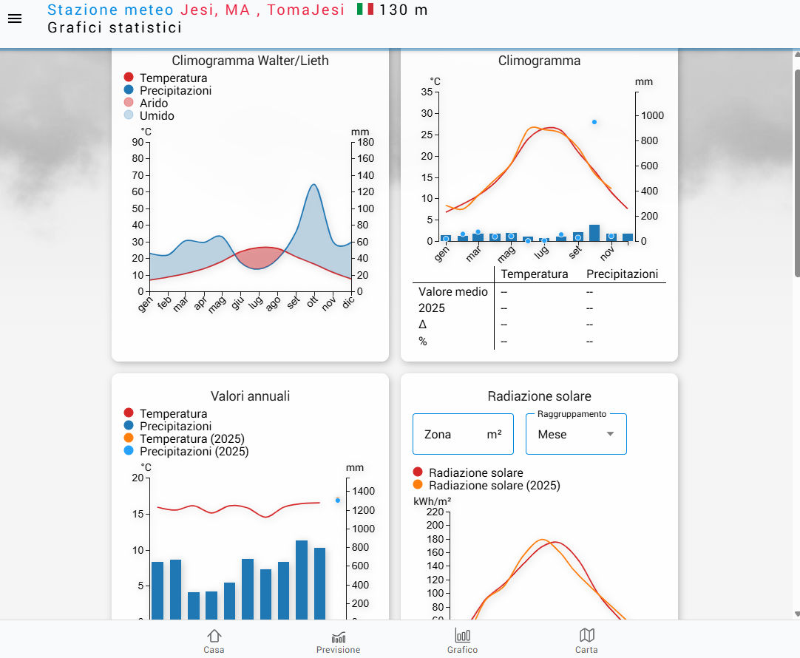Open the Carta map icon
The height and width of the screenshot is (658, 800).
(x=586, y=640)
